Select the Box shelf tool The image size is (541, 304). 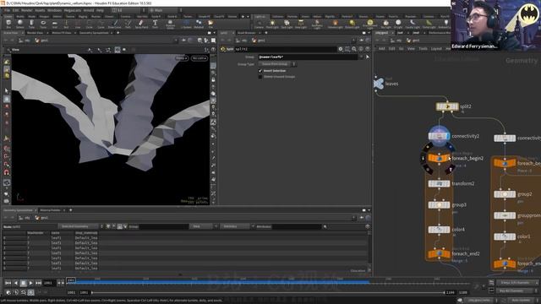(8, 24)
